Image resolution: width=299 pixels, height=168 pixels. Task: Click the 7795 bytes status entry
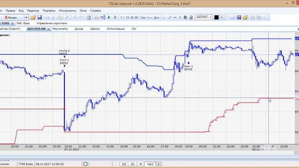tap(26, 164)
